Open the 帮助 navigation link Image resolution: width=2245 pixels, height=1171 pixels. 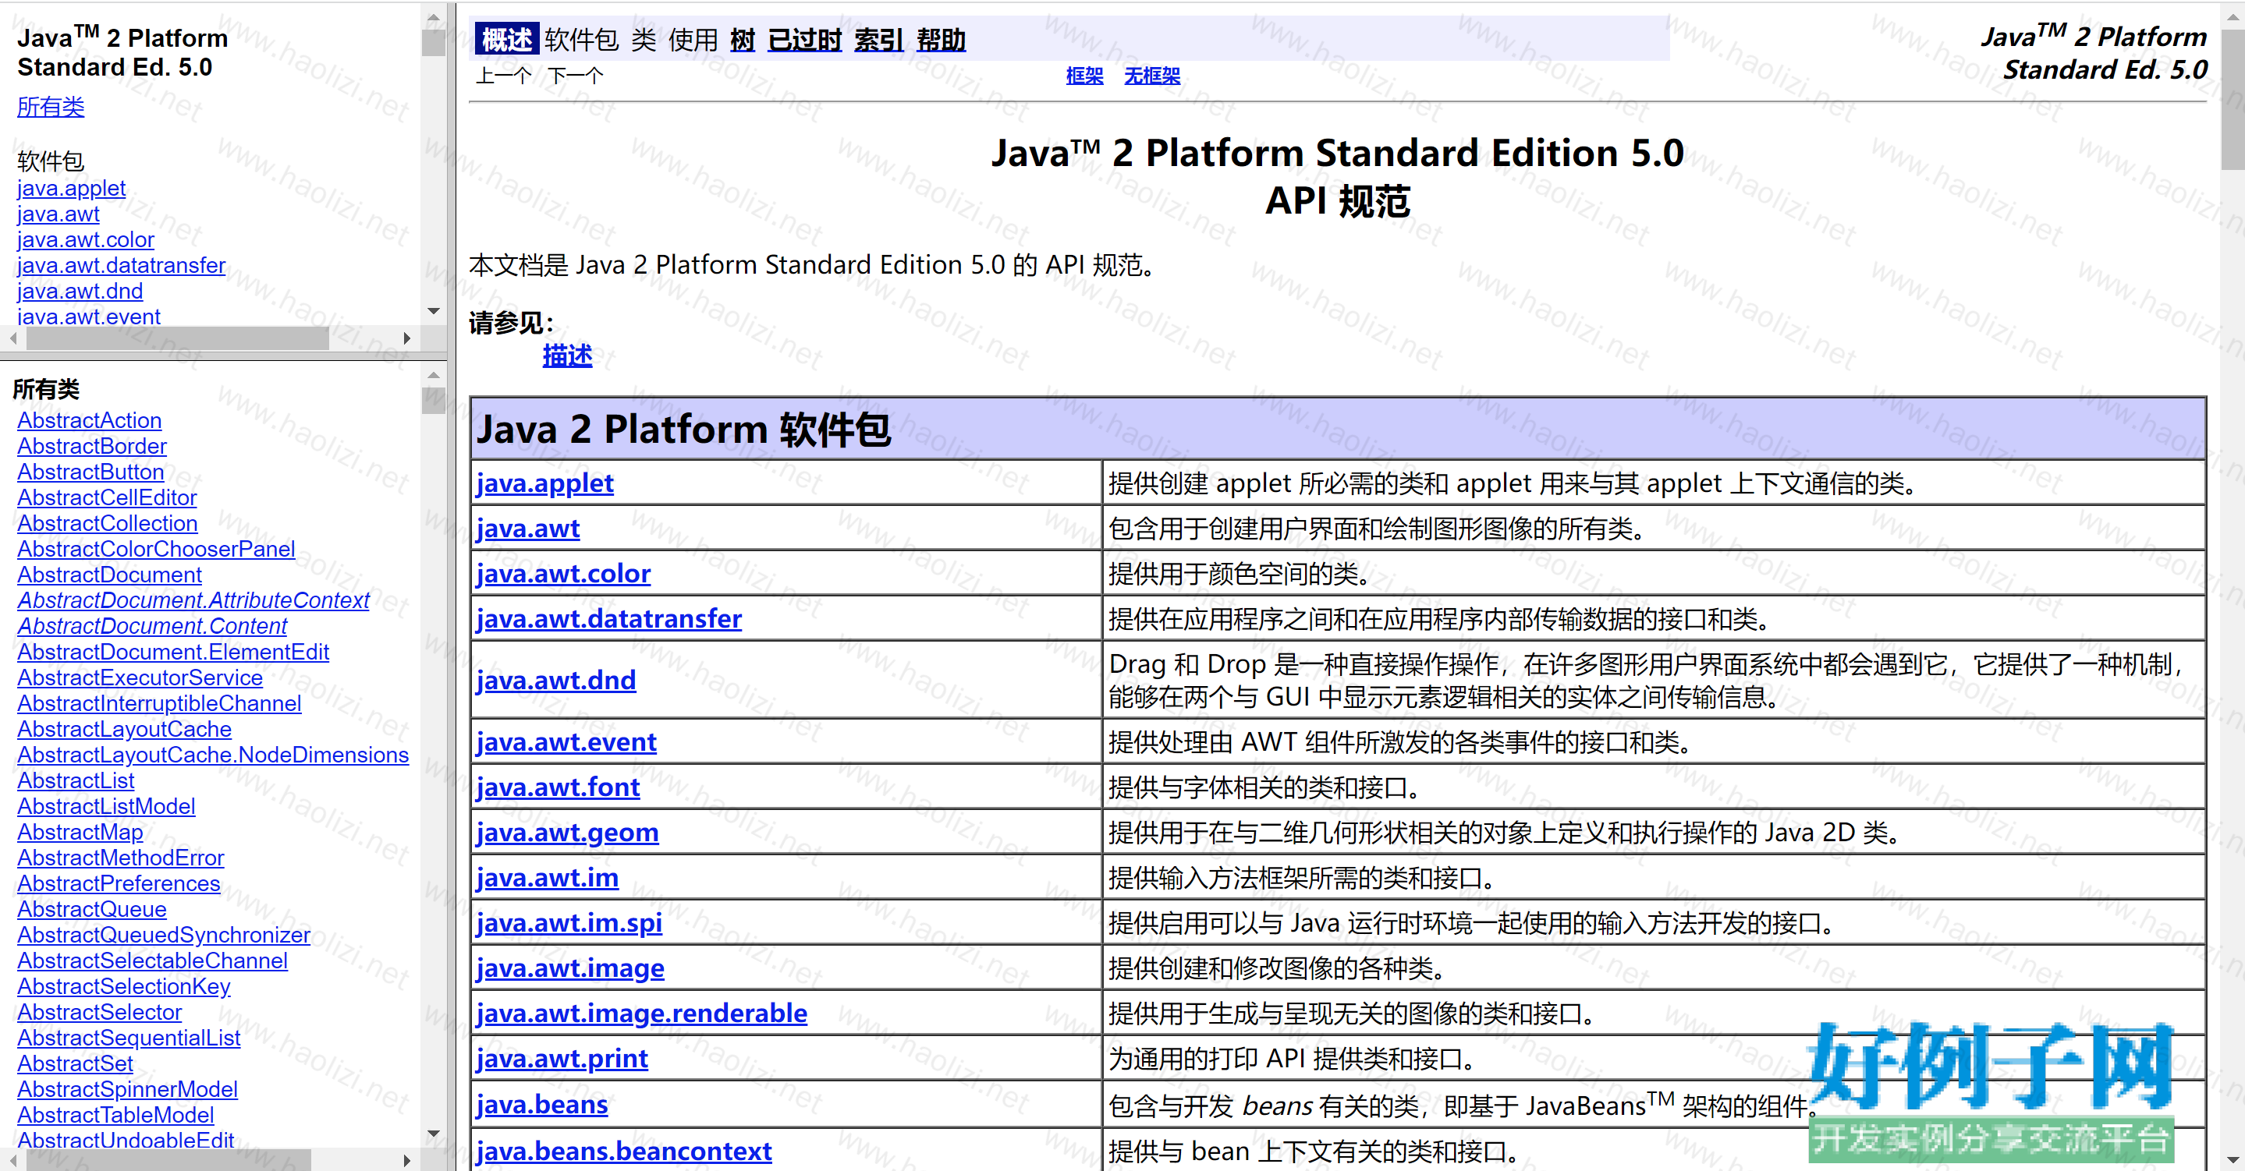point(940,40)
